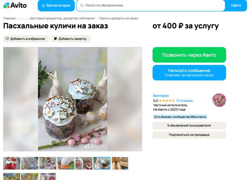Click the heart icon to add to favorites

(x=7, y=39)
